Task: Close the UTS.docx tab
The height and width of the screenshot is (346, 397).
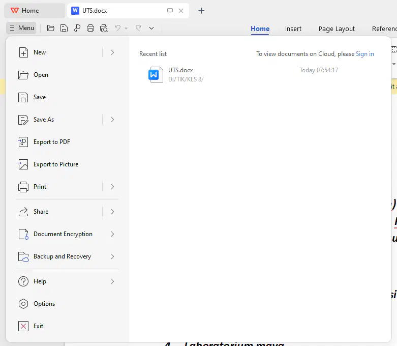Action: coord(181,11)
